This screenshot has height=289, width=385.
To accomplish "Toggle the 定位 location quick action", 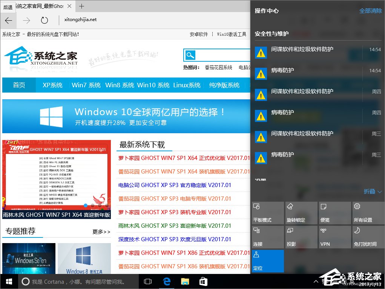I will click(x=268, y=261).
